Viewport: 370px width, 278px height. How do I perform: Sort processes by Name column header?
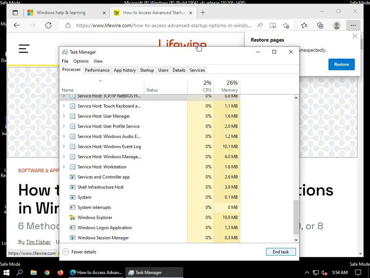102,87
